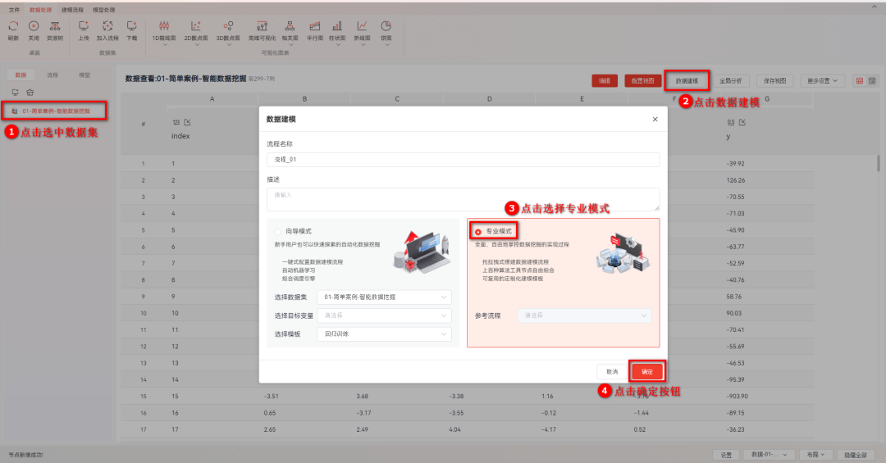Viewport: 886px width, 463px height.
Task: Click the 流程名称 input field
Action: click(x=463, y=160)
